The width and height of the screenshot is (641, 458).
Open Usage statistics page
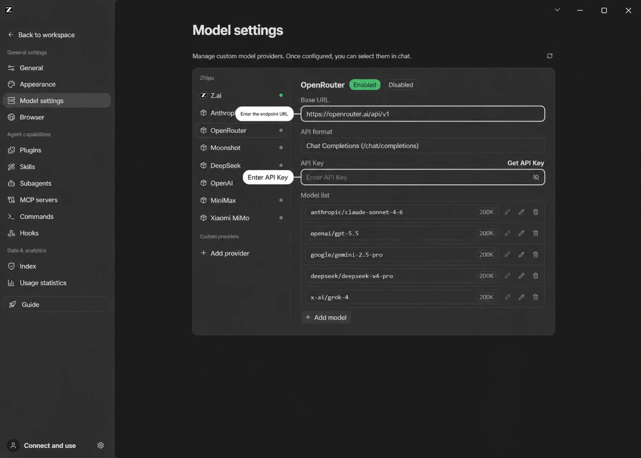point(57,283)
